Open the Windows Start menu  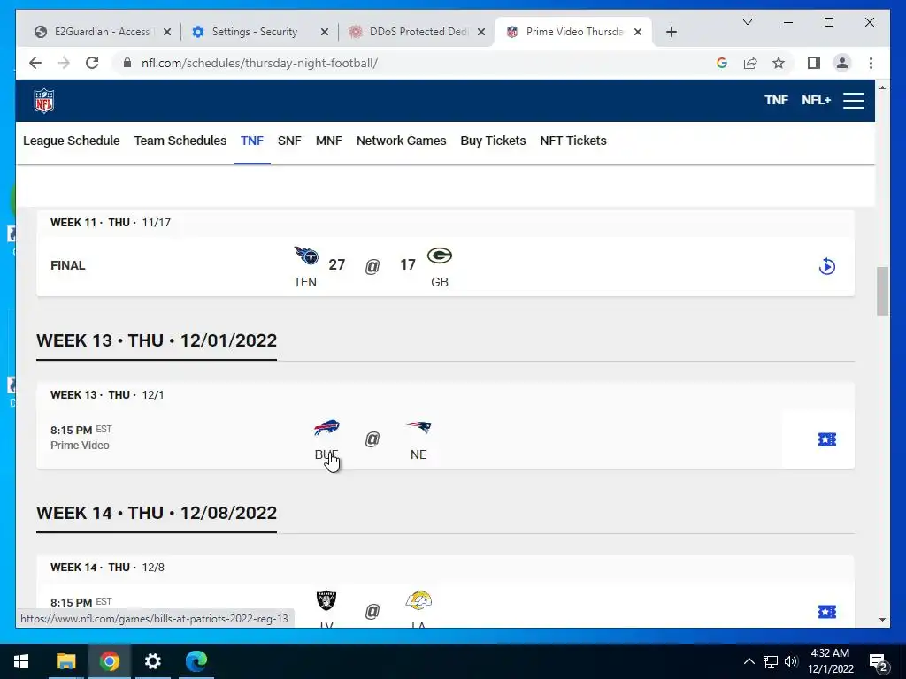21,661
